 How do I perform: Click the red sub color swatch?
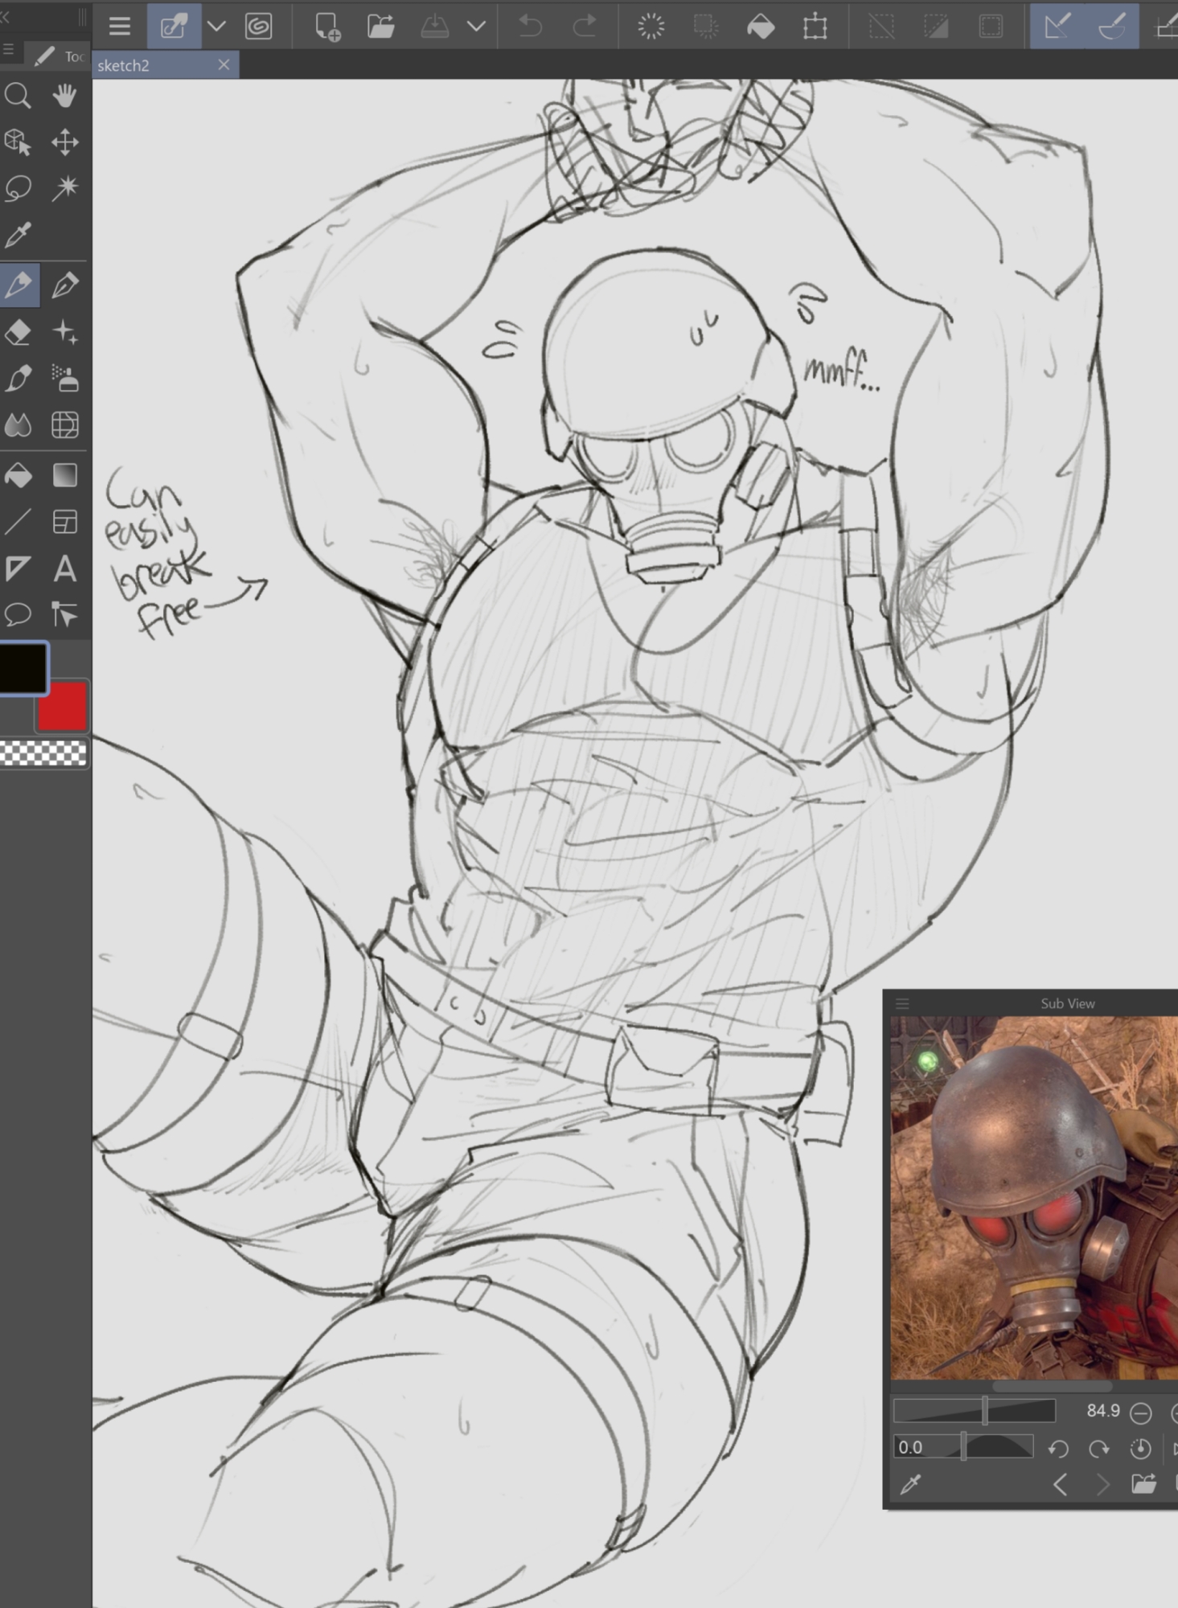(x=63, y=707)
